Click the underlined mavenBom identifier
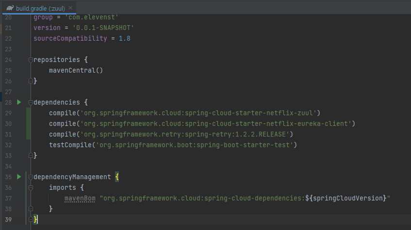This screenshot has width=411, height=230. 80,199
